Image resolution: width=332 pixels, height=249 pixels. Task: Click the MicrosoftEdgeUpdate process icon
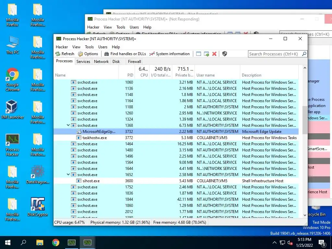79,132
